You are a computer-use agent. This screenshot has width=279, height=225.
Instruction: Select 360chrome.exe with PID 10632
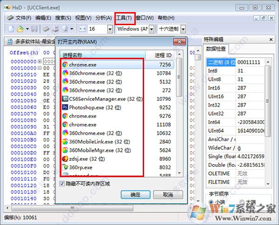point(117,133)
